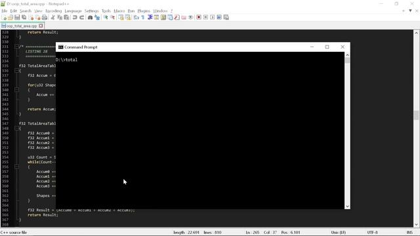Screen dimensions: 420x236
Task: Click the Close All toolbar icon
Action: click(38, 18)
